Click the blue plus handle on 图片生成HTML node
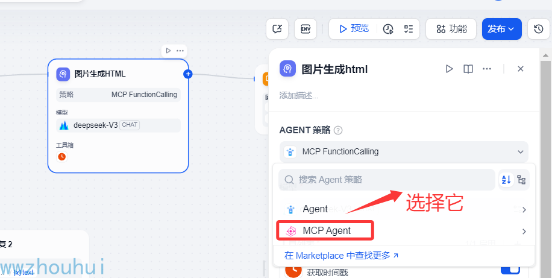The width and height of the screenshot is (552, 278). 188,74
